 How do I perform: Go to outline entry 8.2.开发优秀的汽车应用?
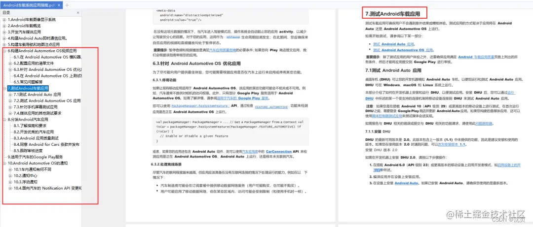pos(34,132)
